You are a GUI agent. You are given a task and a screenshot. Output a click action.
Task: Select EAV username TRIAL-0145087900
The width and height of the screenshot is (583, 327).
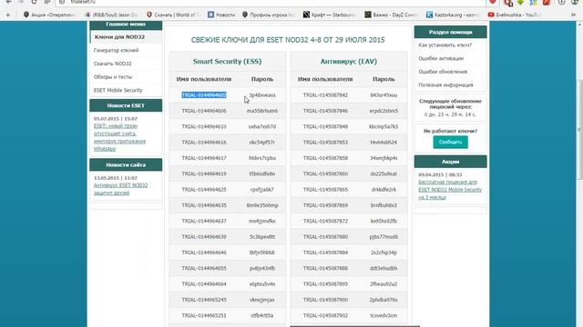point(325,300)
